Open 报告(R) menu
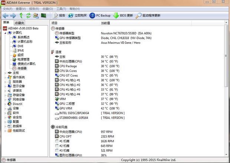The image size is (230, 163). [34, 9]
